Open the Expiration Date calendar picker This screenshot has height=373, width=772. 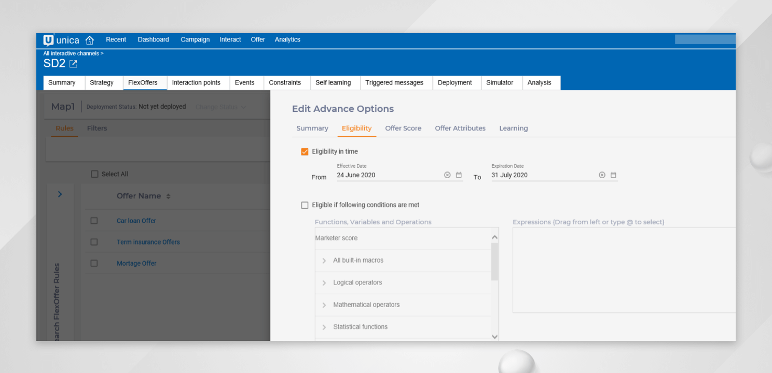tap(613, 175)
